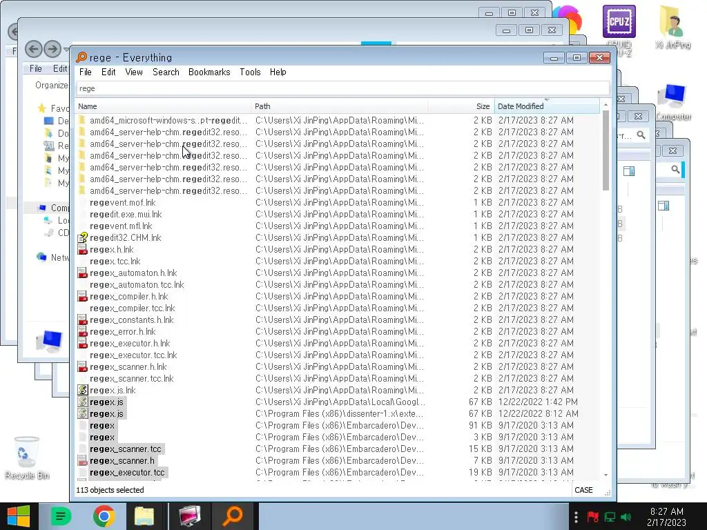Select the 91 KB regex file row
This screenshot has height=530, width=707.
click(338, 425)
